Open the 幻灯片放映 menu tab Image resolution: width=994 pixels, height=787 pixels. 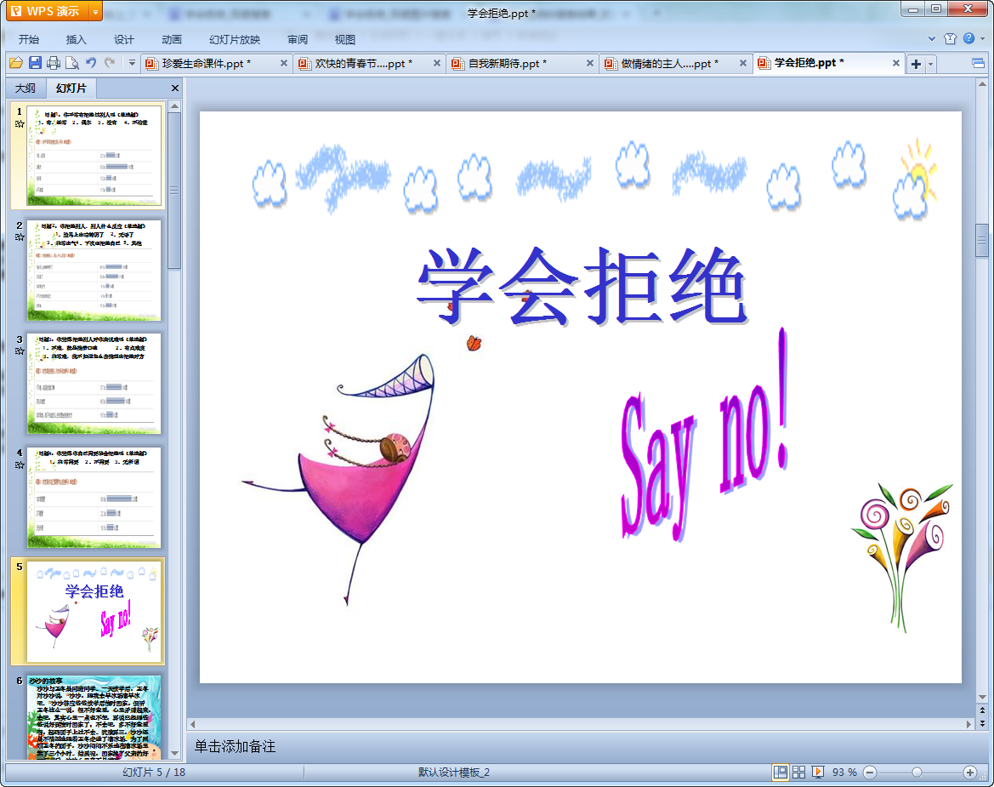point(235,39)
